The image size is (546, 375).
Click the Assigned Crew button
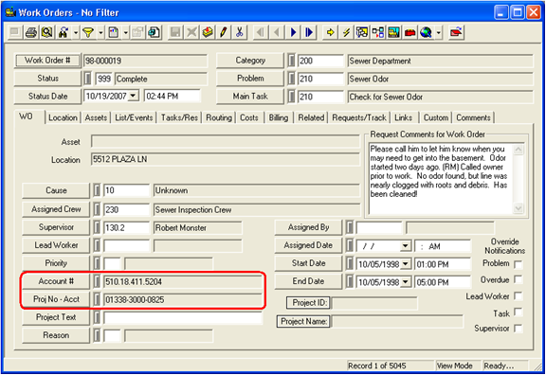point(56,209)
